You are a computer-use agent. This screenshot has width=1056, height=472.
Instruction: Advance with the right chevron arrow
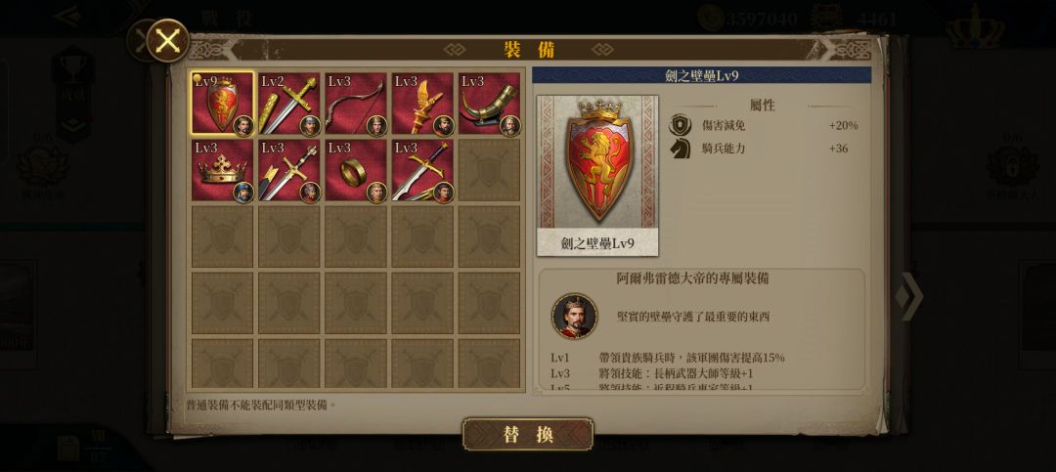tap(908, 296)
